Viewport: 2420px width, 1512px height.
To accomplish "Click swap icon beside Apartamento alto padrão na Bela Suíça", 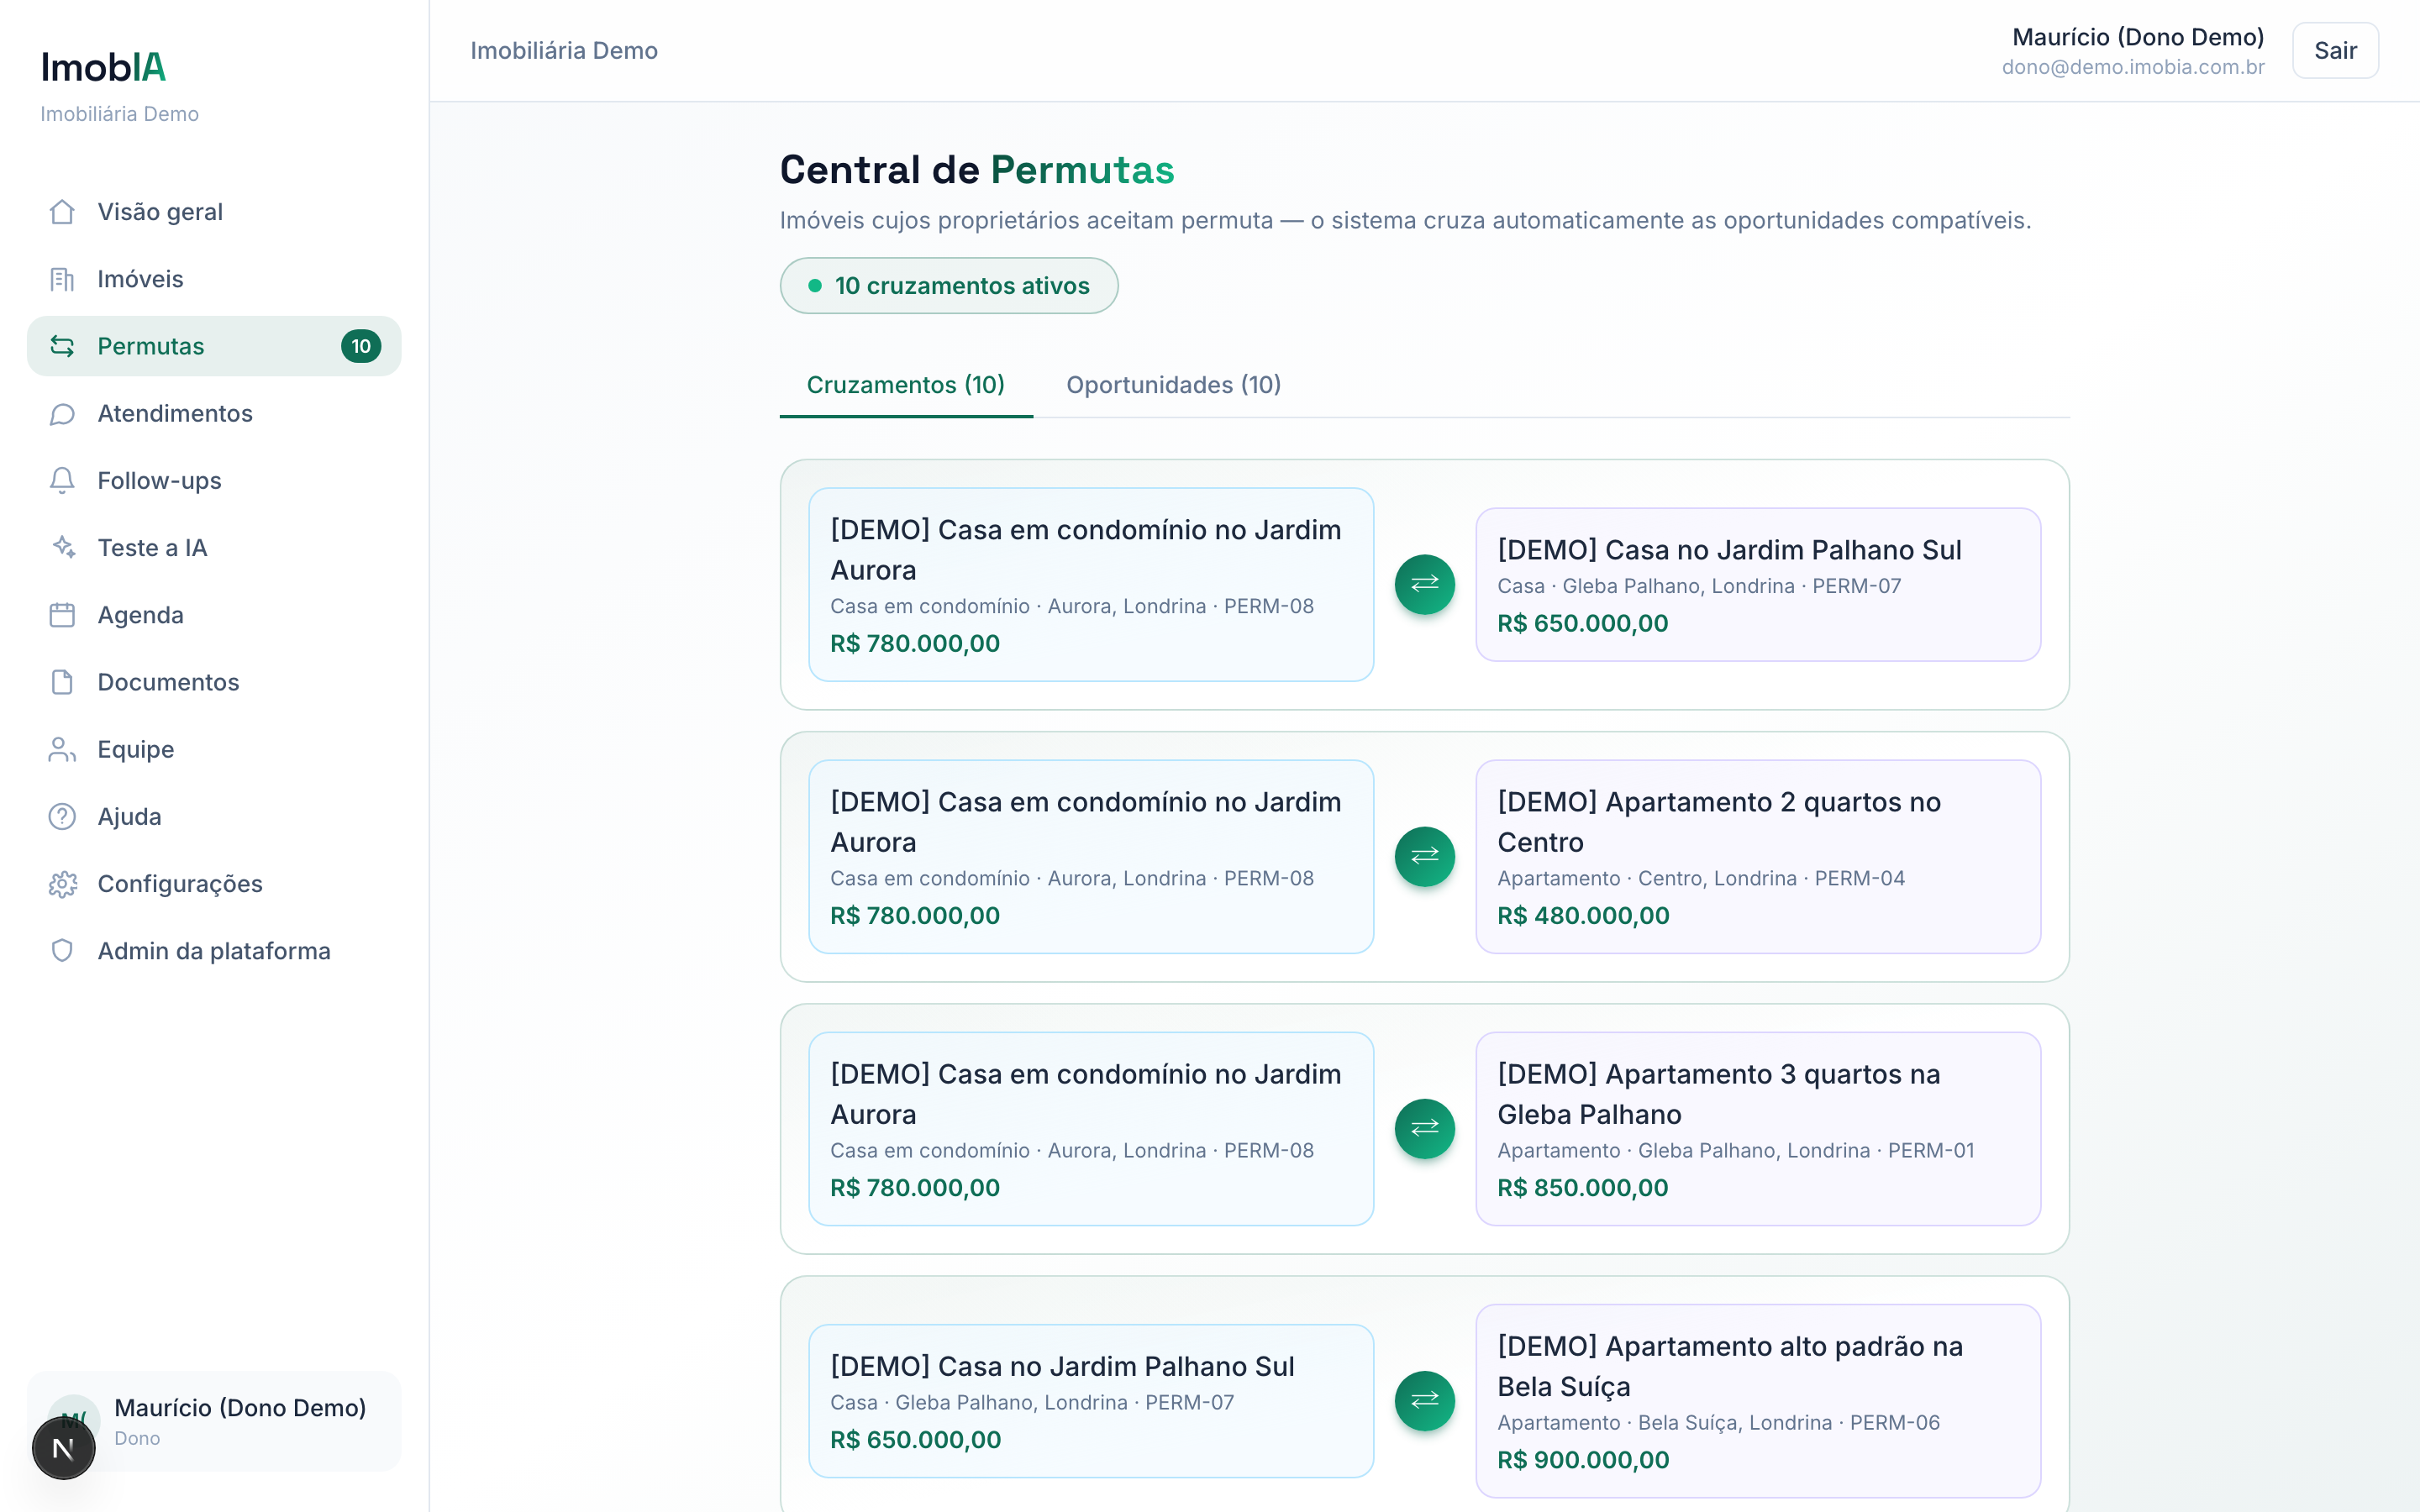I will click(x=1424, y=1400).
